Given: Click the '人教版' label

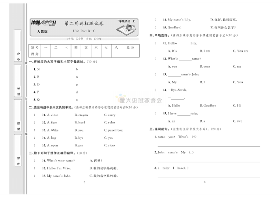Looking at the screenshot, I should pos(42,32).
